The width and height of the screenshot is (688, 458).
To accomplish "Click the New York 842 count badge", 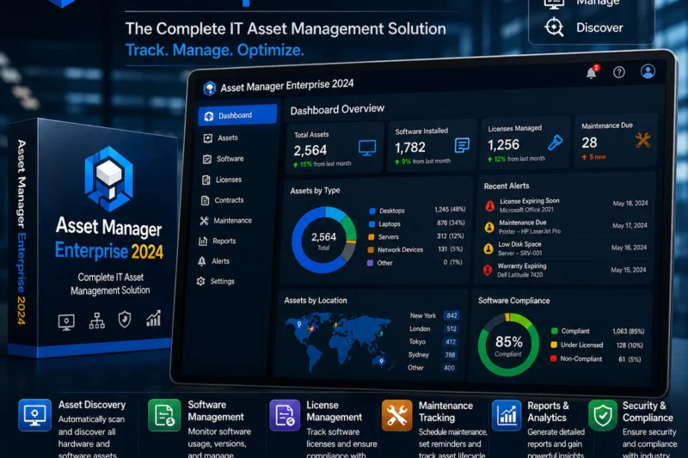I will point(451,315).
